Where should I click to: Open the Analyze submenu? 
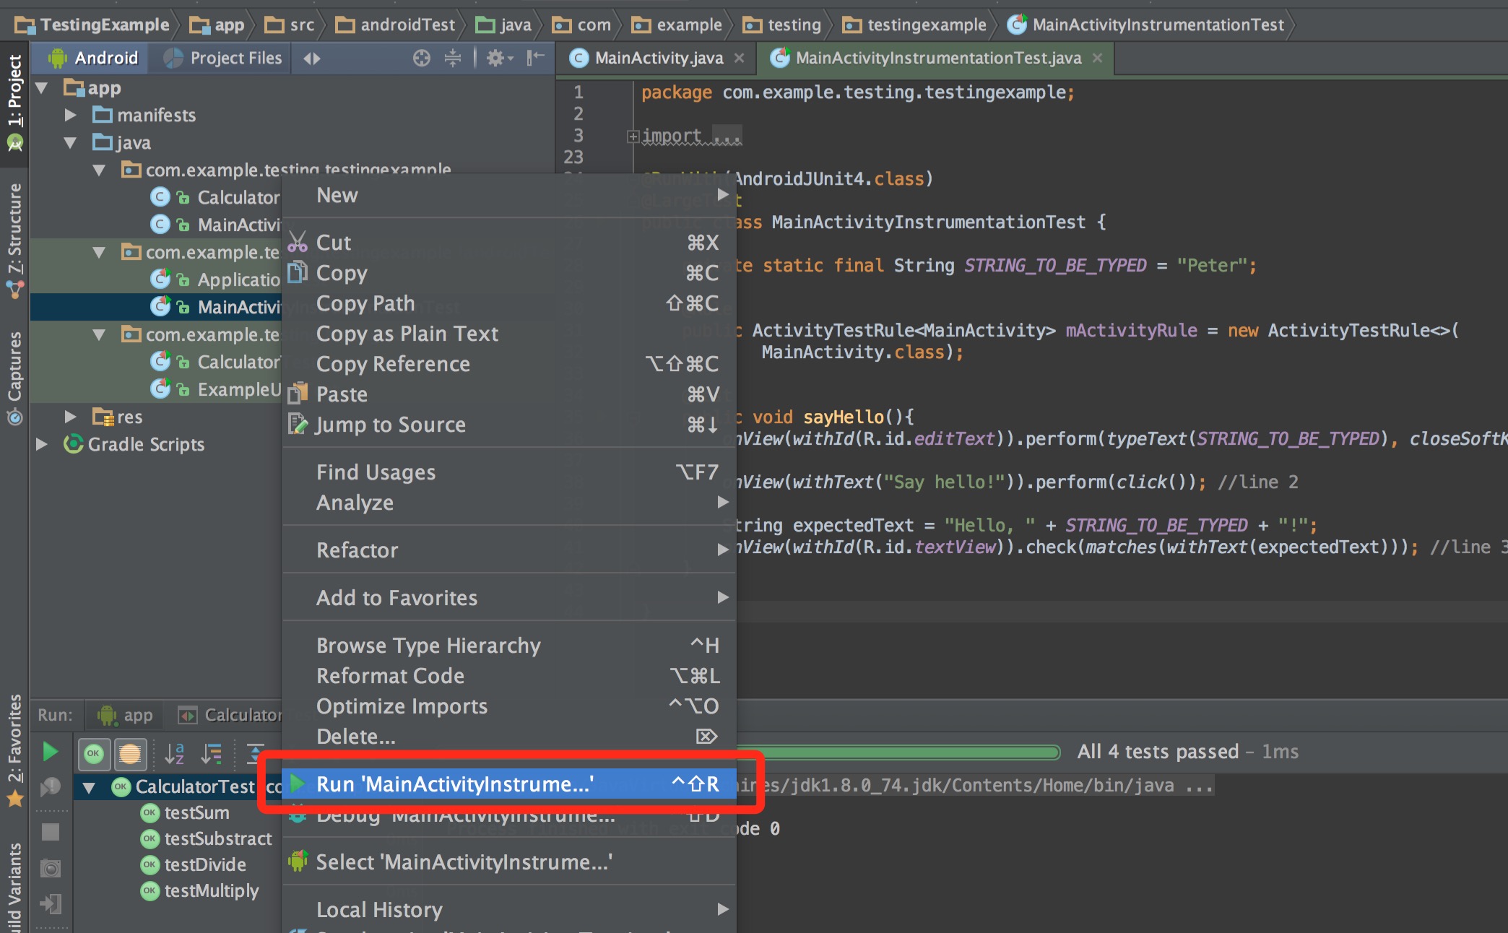tap(509, 503)
